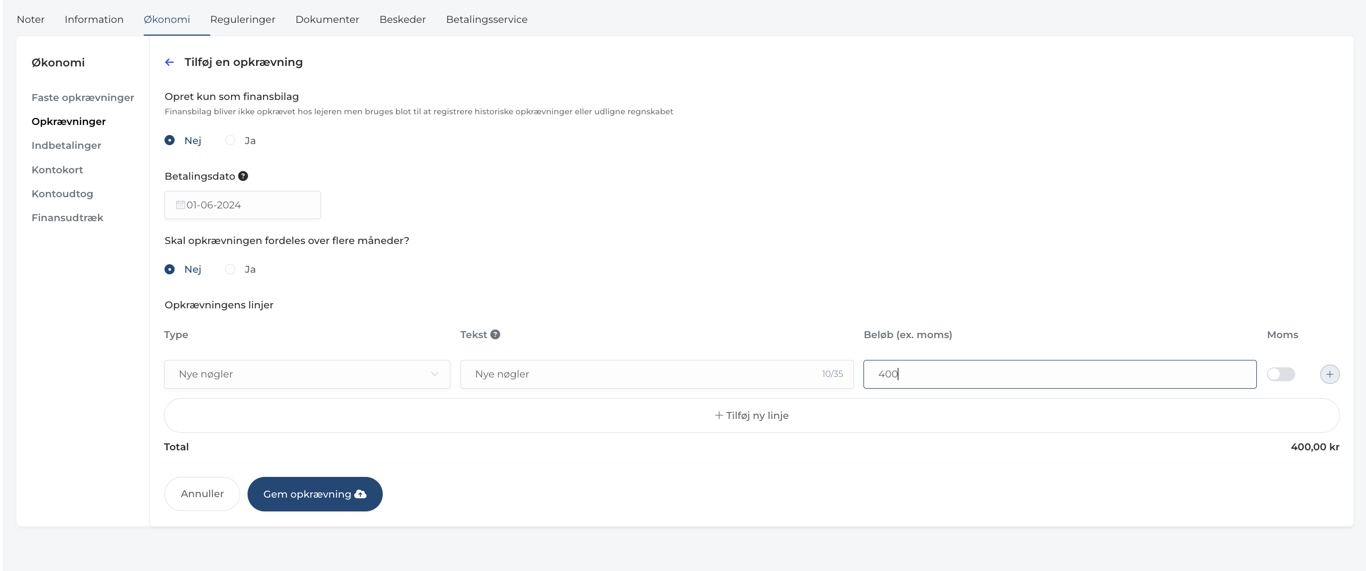
Task: Open Indbetalinger in the Økonomi sidebar
Action: coord(67,146)
